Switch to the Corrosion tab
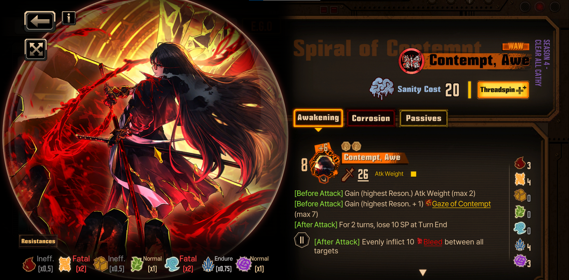 tap(371, 118)
